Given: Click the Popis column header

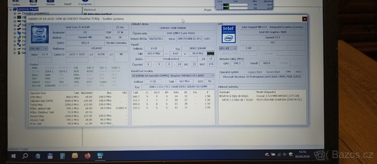Looking at the screenshot, I should coord(208,10).
